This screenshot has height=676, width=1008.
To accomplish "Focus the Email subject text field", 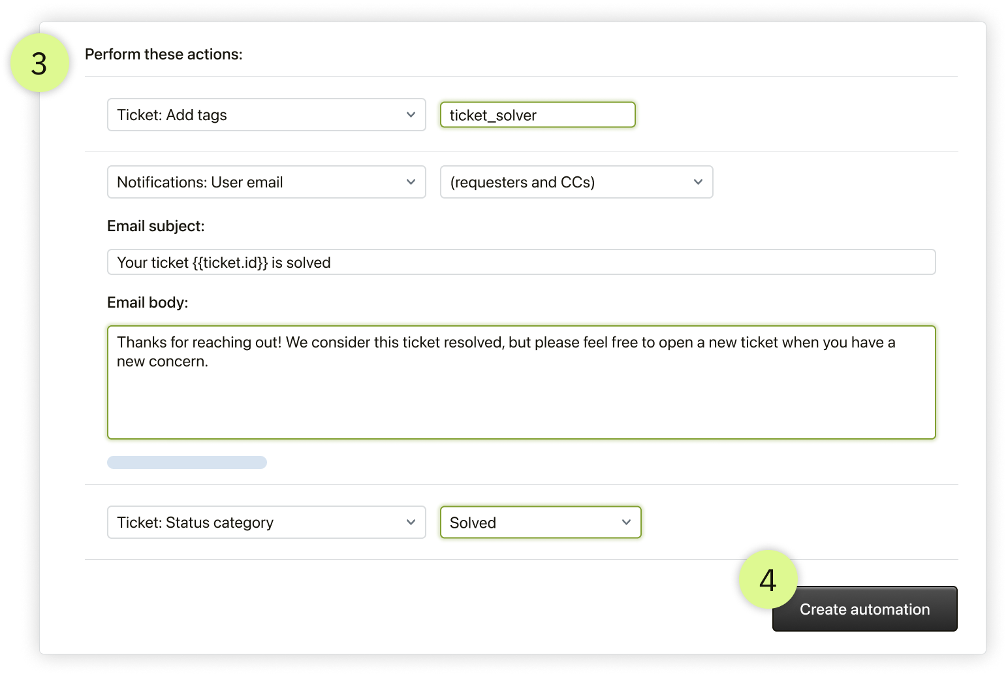I will tap(521, 263).
